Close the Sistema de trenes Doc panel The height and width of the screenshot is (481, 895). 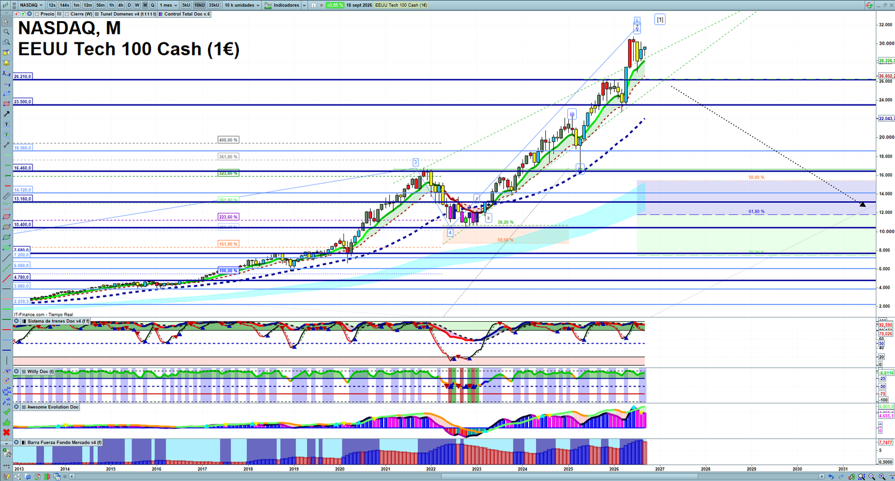point(17,321)
